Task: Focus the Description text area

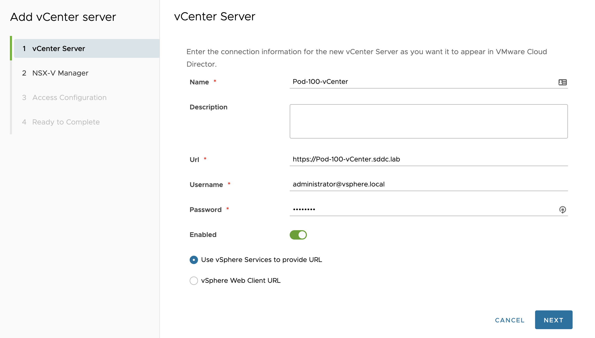Action: [429, 121]
